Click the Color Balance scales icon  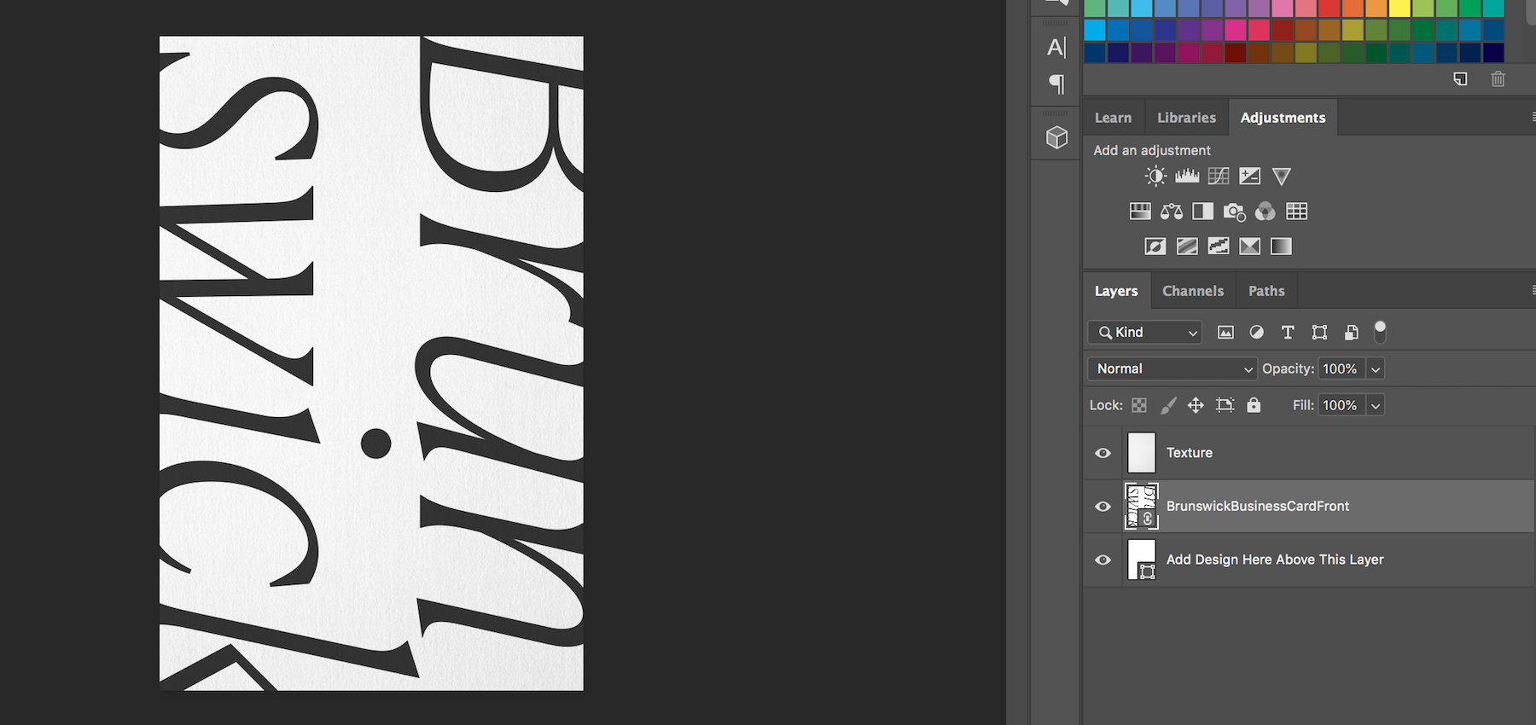[x=1172, y=212]
